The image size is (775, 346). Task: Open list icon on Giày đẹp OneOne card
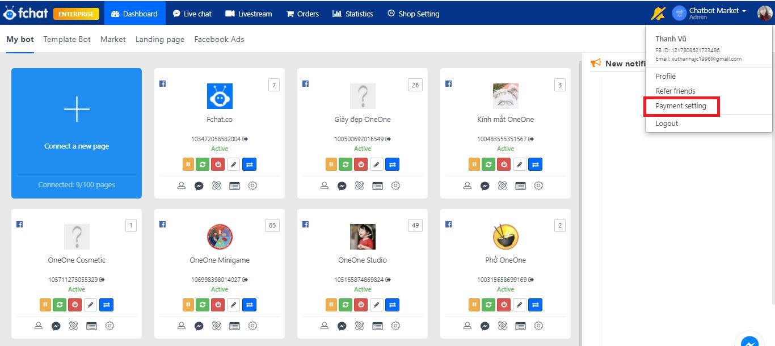coord(377,185)
